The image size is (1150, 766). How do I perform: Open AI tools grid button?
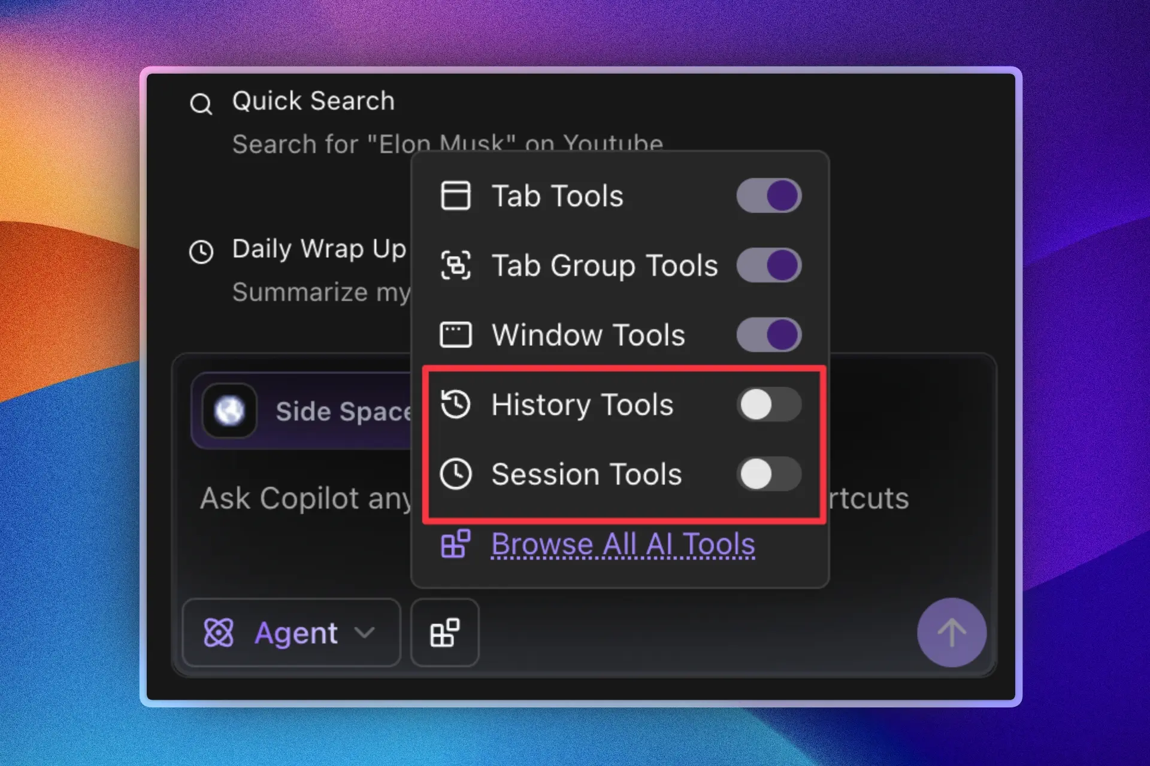coord(444,633)
